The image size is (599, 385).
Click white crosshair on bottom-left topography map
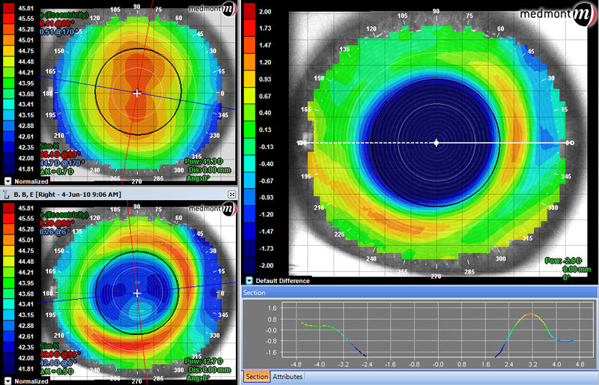pos(137,293)
